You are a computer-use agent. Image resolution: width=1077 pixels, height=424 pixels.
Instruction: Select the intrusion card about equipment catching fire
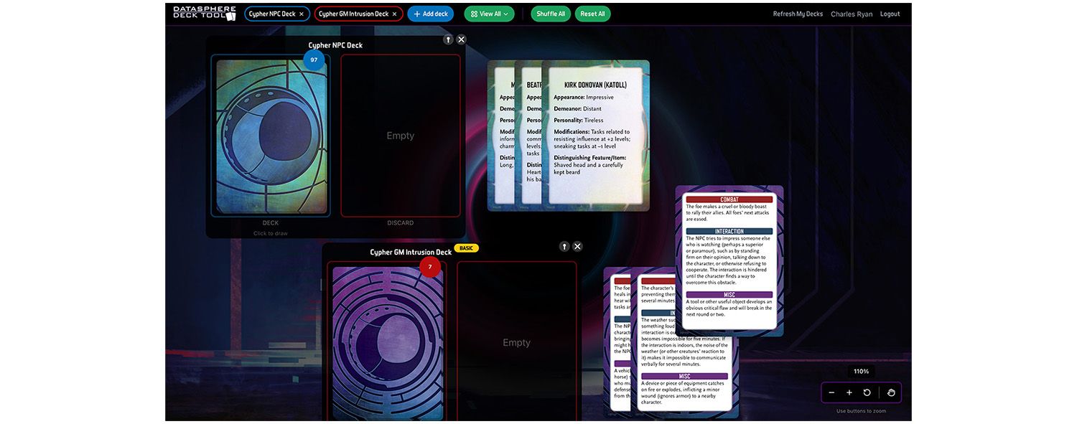(x=684, y=343)
